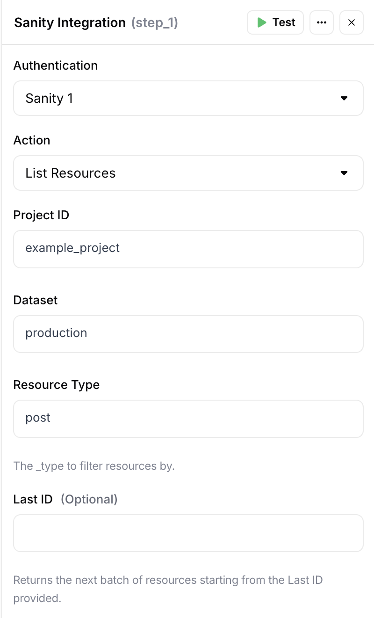Viewport: 374px width, 618px height.
Task: Click the Action field label
Action: [32, 140]
